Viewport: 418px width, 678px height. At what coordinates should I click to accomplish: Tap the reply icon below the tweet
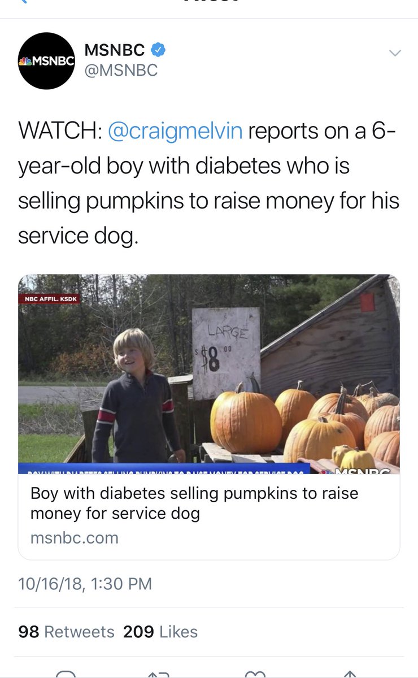pyautogui.click(x=67, y=675)
